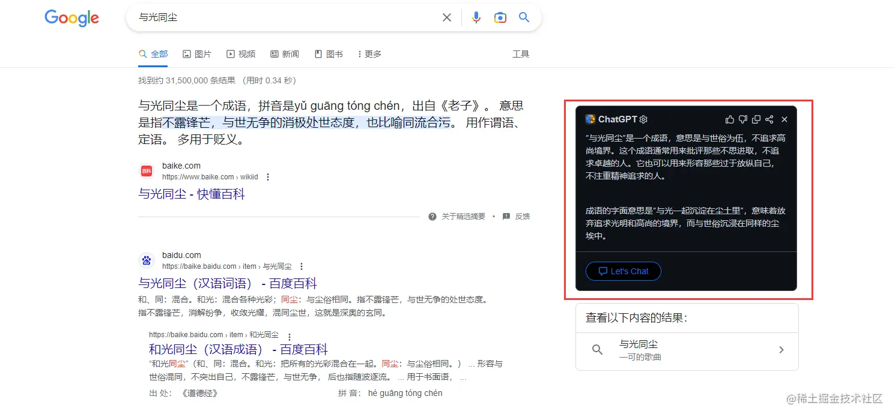Viewport: 895px width, 417px height.
Task: Submit search with the magnifier icon
Action: 524,18
